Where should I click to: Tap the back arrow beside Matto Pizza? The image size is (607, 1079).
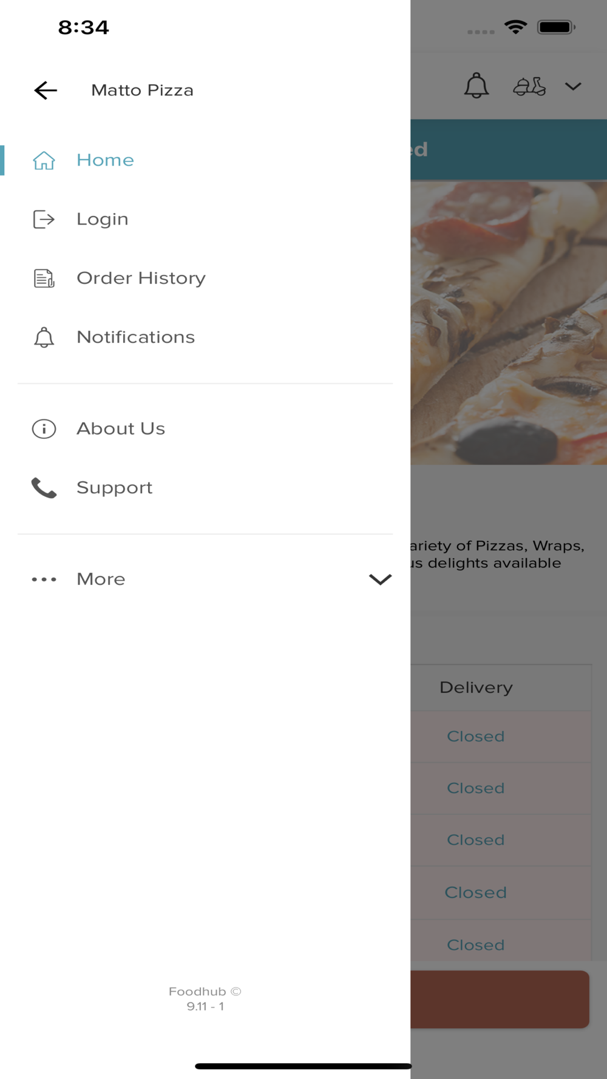coord(46,90)
